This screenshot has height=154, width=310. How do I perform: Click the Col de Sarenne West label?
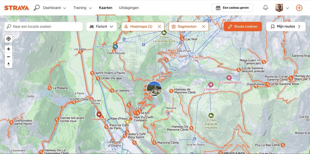[x=284, y=84]
